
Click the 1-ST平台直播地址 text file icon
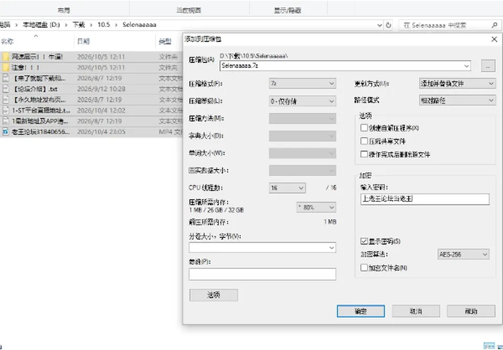(5, 110)
